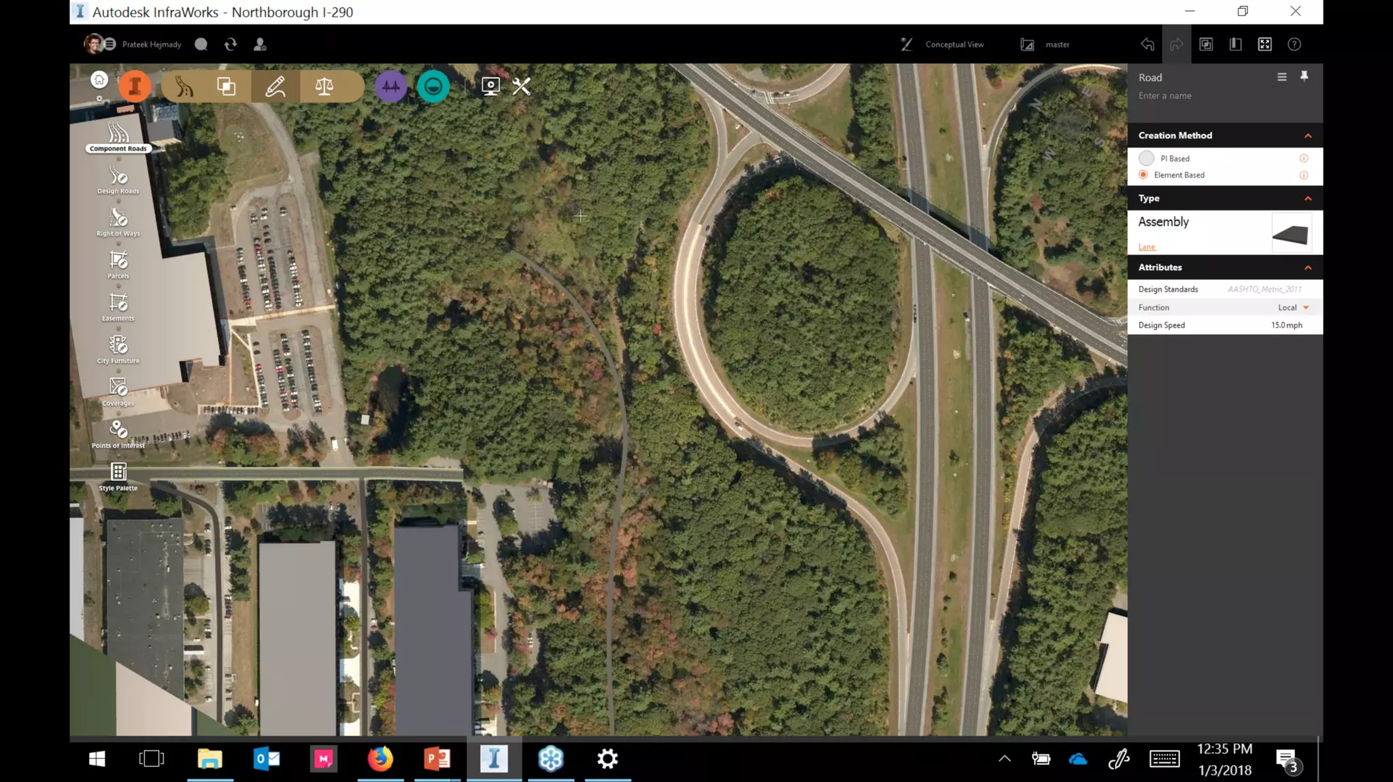This screenshot has width=1393, height=782.
Task: Click the Home icon in the toolbar
Action: tap(99, 80)
